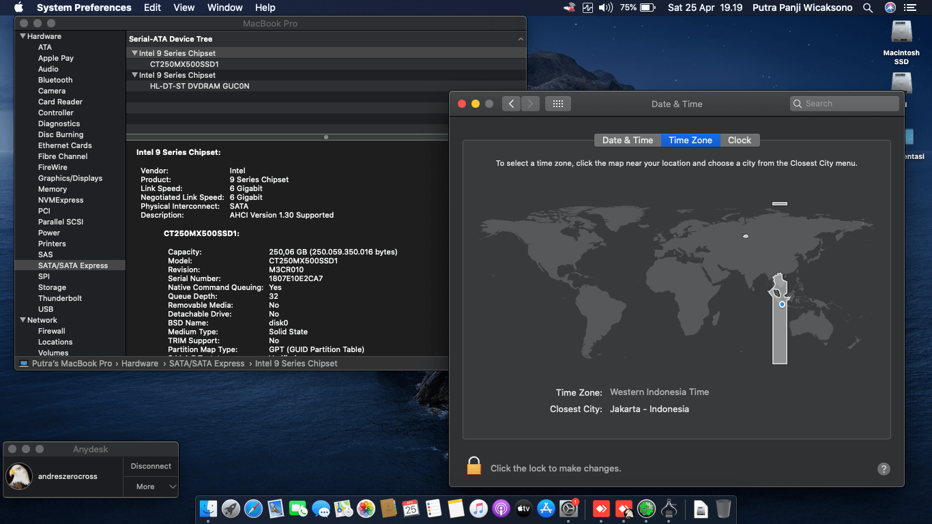This screenshot has width=932, height=524.
Task: Click the lock to make changes
Action: [474, 466]
